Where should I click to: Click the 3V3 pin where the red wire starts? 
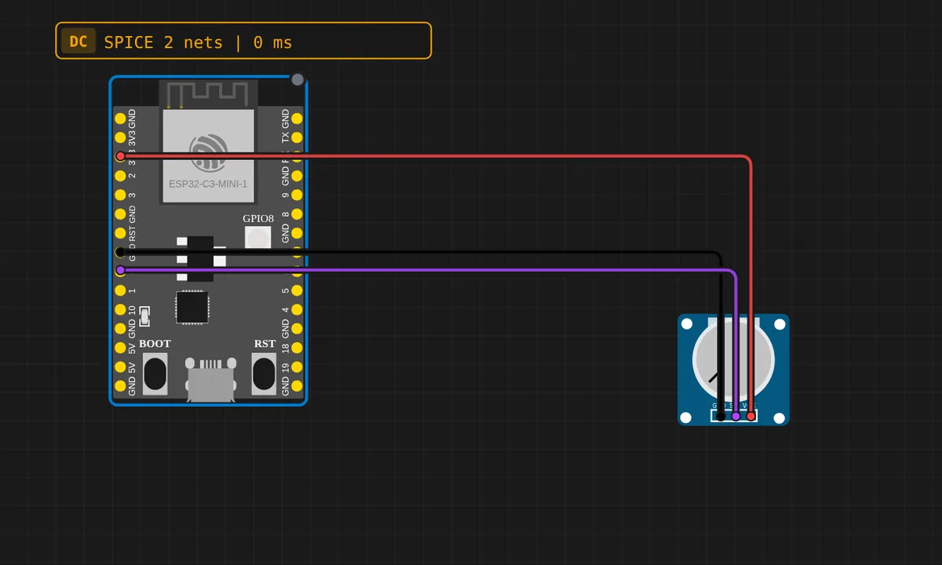tap(120, 156)
